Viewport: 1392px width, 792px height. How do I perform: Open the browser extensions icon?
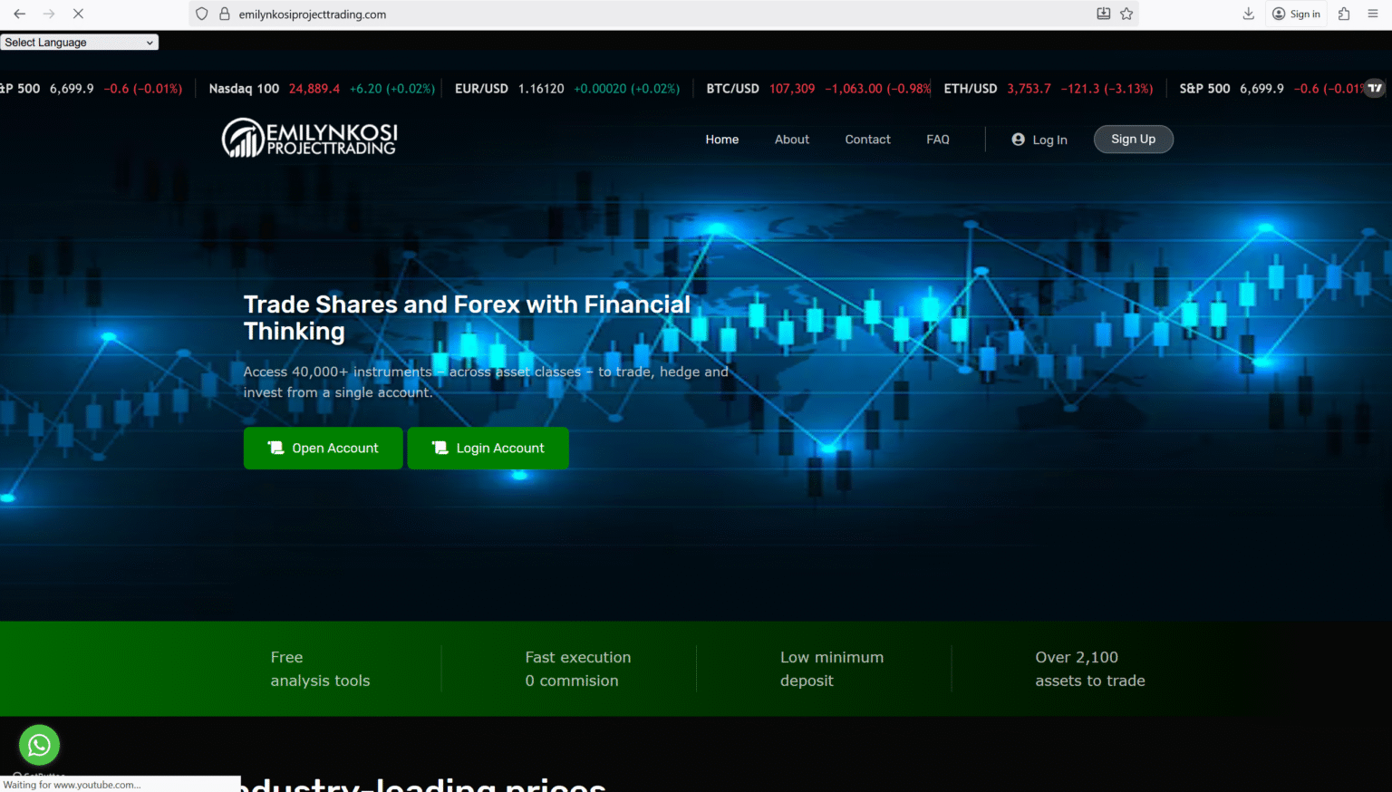(1344, 14)
